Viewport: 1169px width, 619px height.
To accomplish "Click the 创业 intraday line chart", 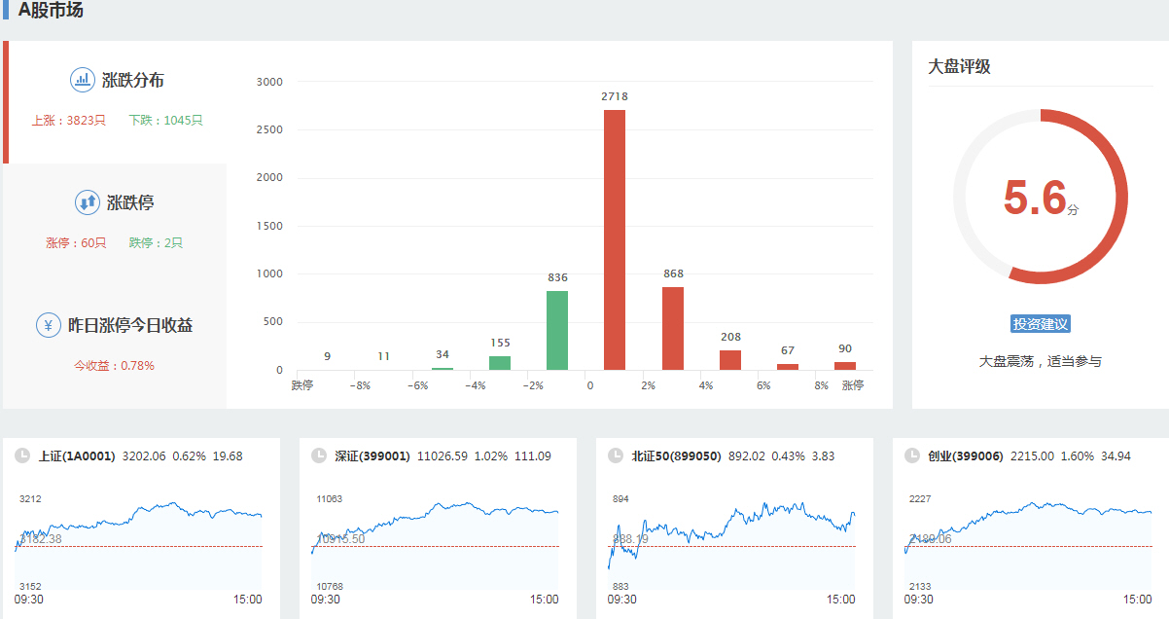I will [1028, 543].
